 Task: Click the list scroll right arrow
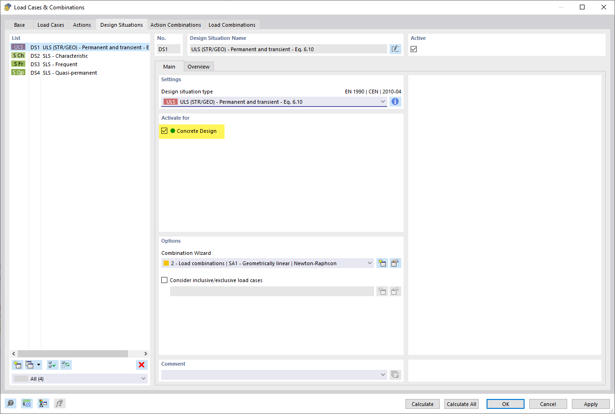click(146, 353)
